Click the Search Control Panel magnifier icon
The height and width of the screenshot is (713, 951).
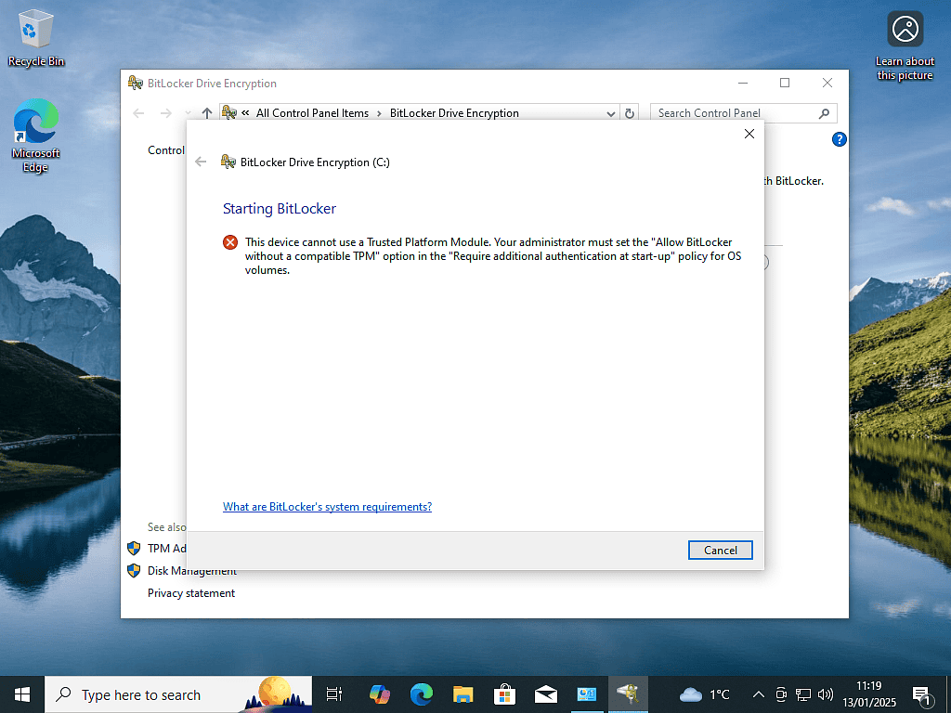(x=824, y=113)
